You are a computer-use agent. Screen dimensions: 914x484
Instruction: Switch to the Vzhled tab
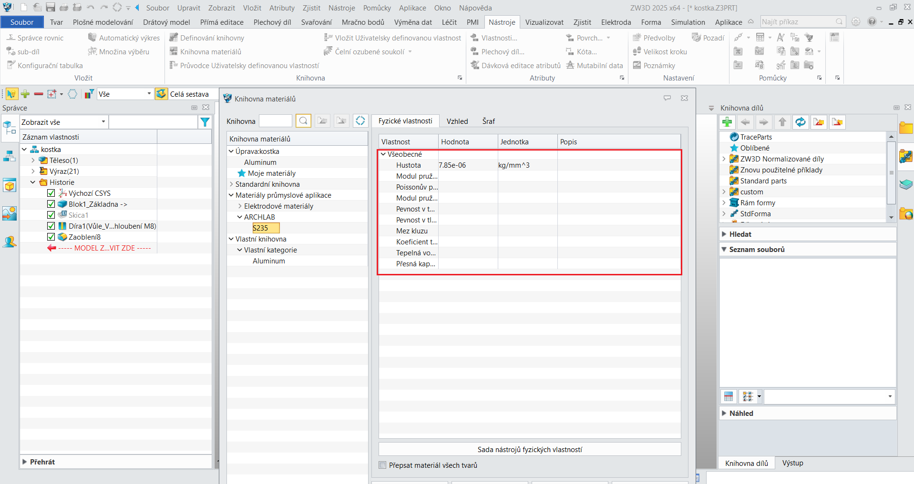[x=457, y=121]
